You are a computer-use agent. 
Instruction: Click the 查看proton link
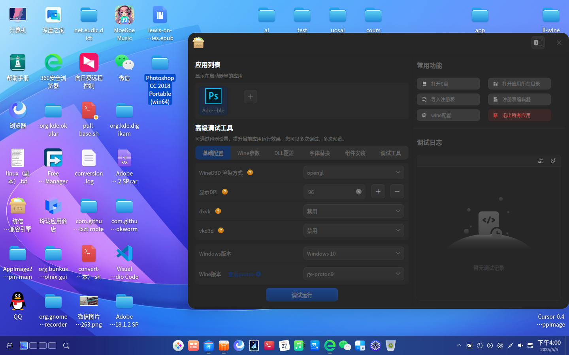[x=244, y=274]
